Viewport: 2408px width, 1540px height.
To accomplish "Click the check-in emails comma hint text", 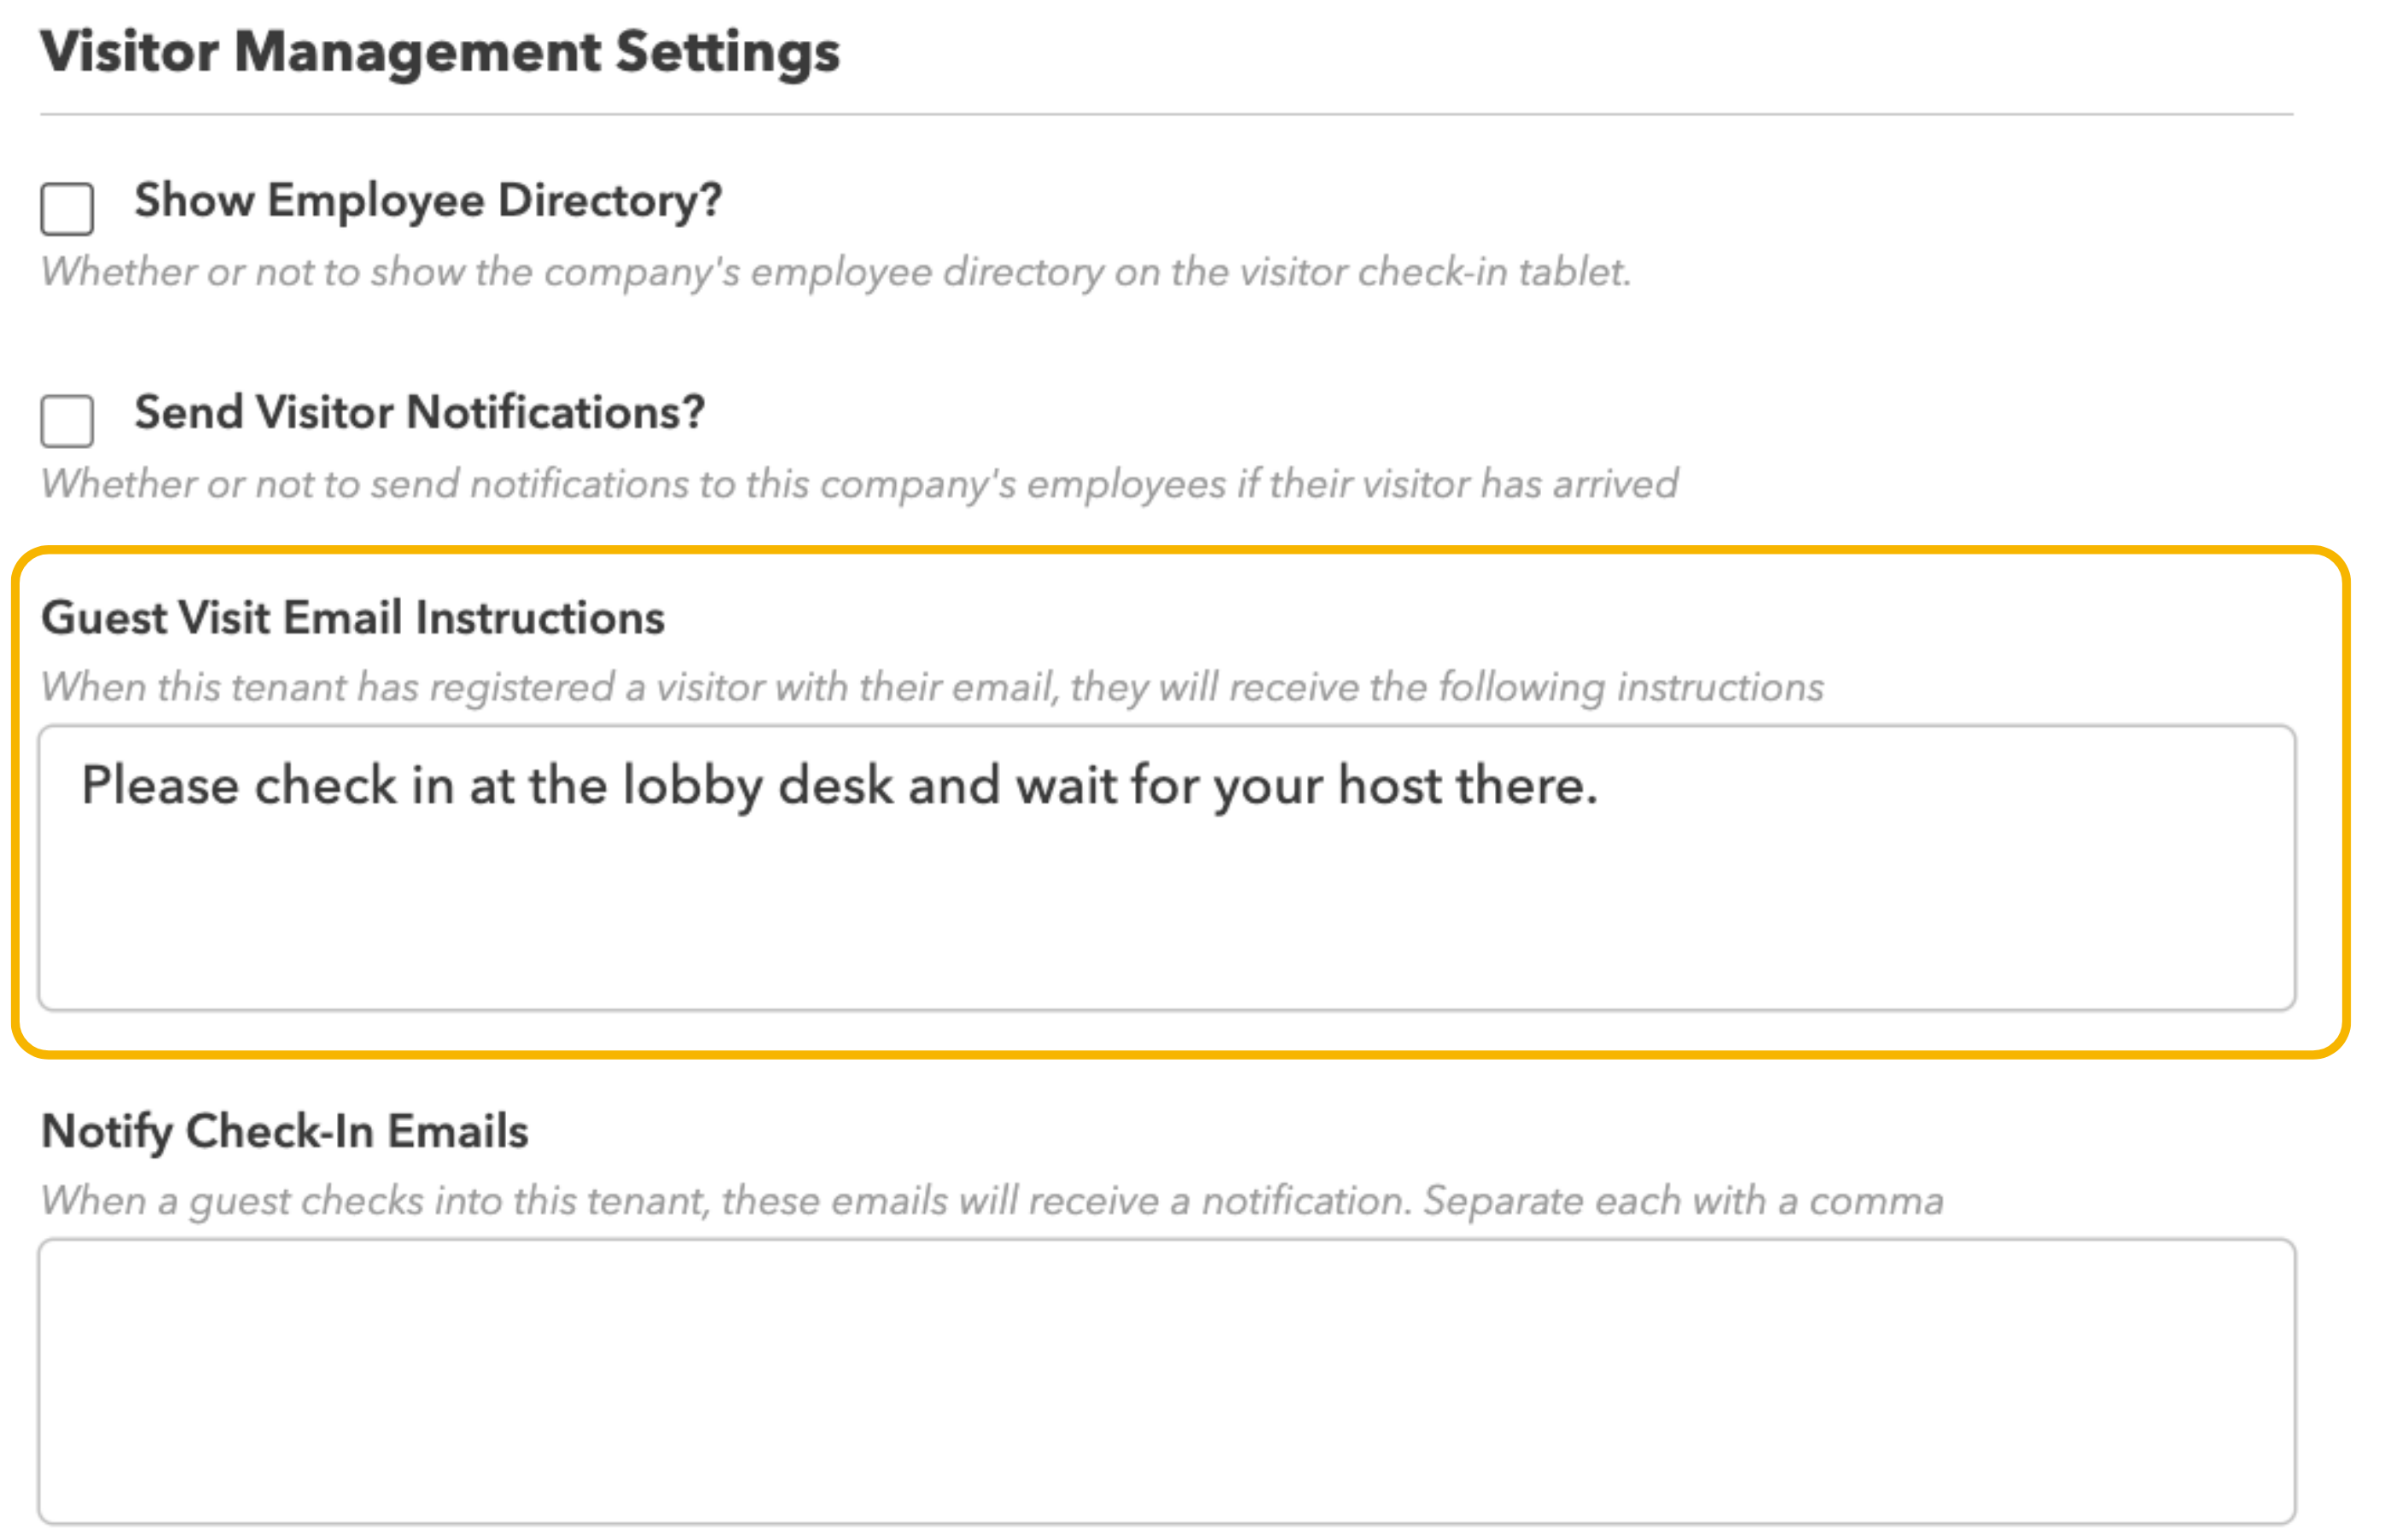I will click(x=992, y=1201).
